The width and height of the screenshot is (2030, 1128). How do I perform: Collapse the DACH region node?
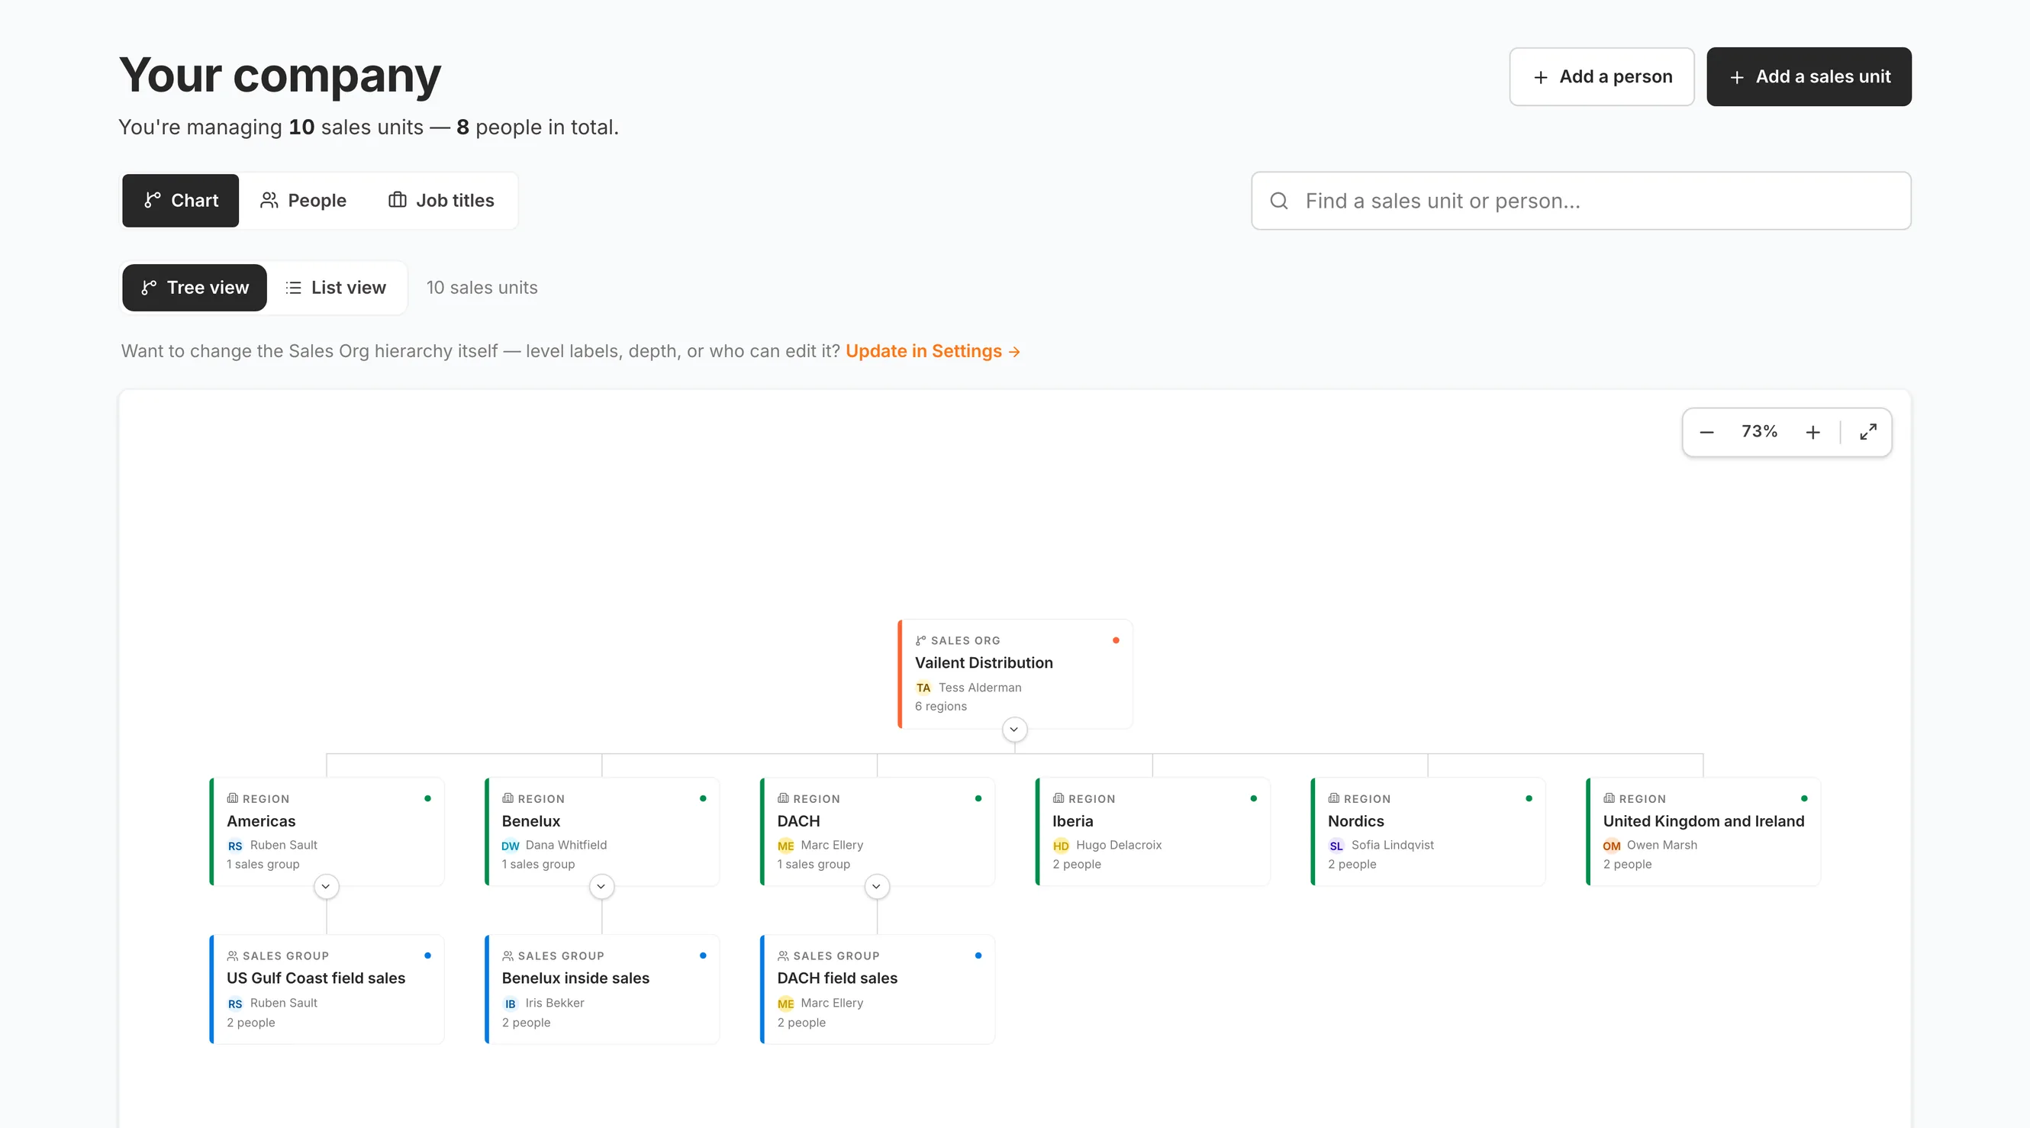pyautogui.click(x=876, y=887)
